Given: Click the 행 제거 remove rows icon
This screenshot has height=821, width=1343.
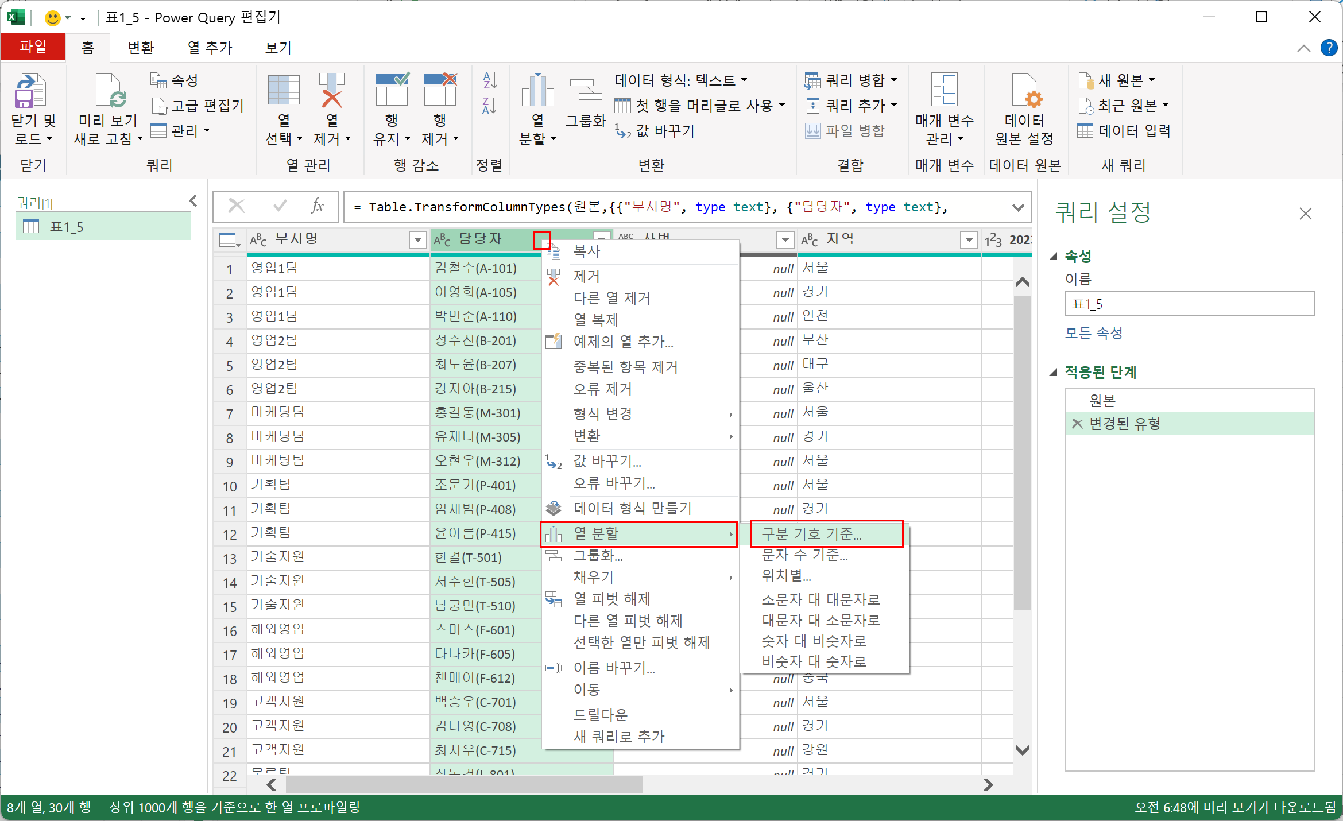Looking at the screenshot, I should (x=440, y=90).
